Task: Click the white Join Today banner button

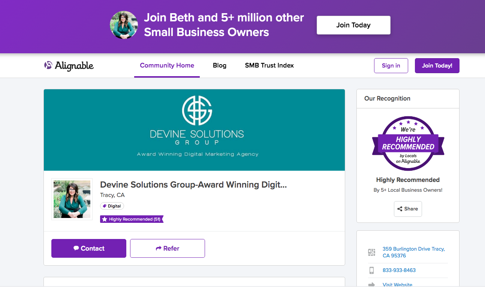Action: click(x=353, y=25)
